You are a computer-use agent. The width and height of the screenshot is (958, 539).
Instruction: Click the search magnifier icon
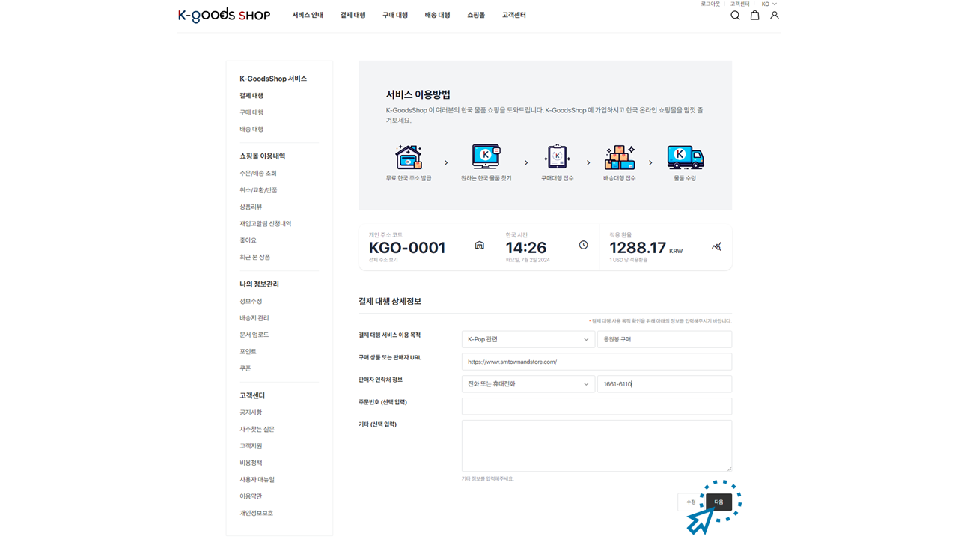point(735,16)
